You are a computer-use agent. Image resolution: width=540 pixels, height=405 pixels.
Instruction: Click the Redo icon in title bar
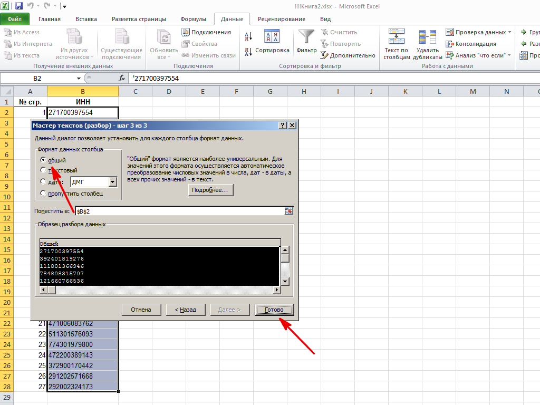47,6
